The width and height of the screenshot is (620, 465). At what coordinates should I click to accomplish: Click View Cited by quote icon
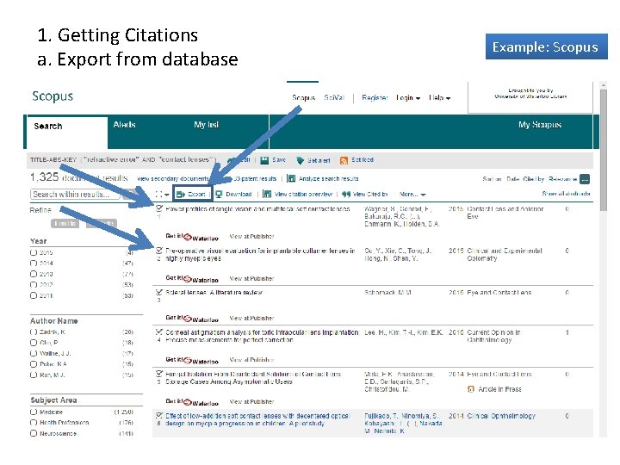click(x=346, y=194)
